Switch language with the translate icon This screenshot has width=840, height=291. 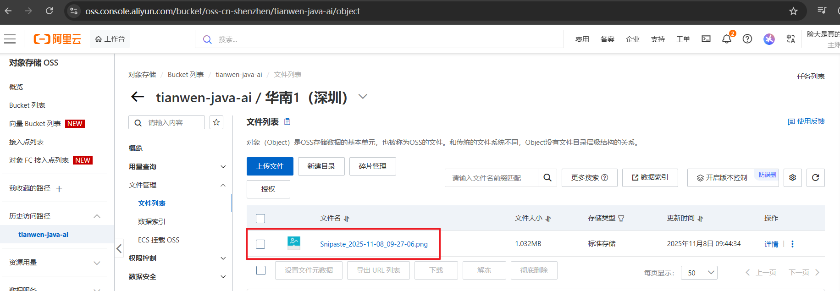pos(791,39)
